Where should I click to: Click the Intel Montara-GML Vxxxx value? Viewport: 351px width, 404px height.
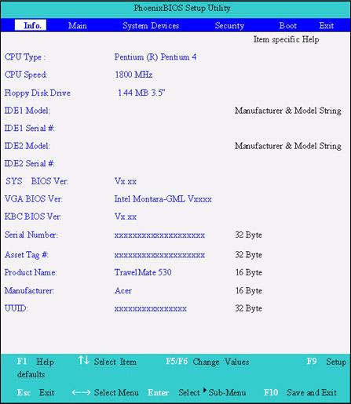coord(163,199)
